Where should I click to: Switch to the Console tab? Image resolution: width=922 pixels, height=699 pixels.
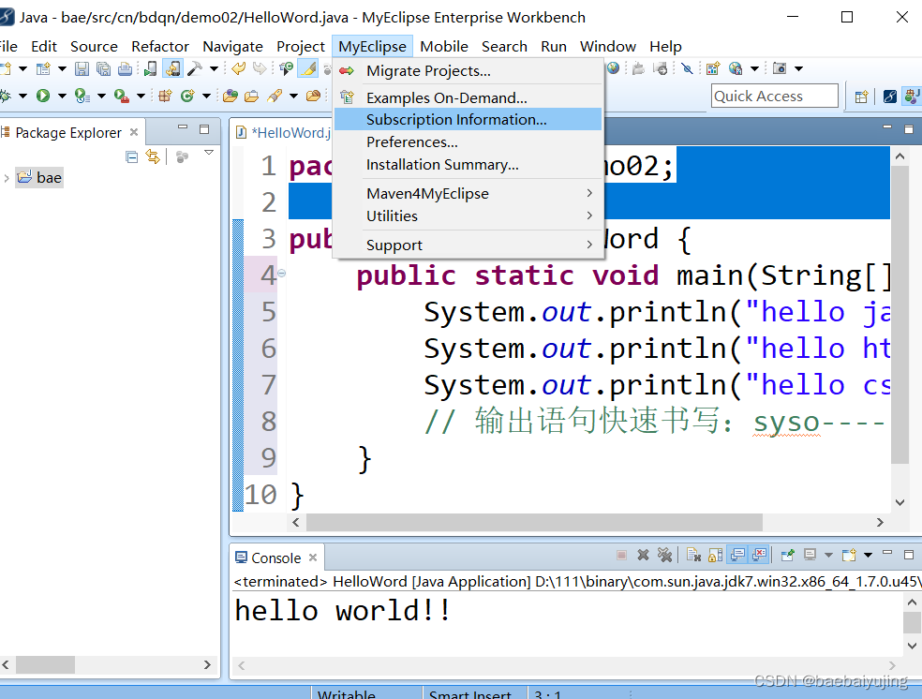(x=276, y=557)
